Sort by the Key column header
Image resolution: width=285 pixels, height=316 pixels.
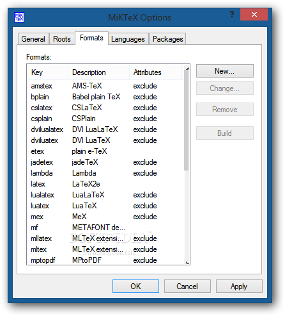pyautogui.click(x=48, y=72)
